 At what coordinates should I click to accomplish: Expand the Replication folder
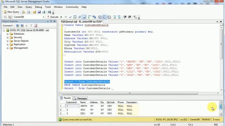point(8,44)
